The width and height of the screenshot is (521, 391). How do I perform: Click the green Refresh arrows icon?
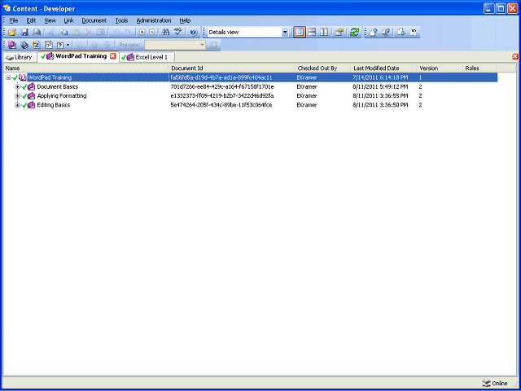coord(355,33)
